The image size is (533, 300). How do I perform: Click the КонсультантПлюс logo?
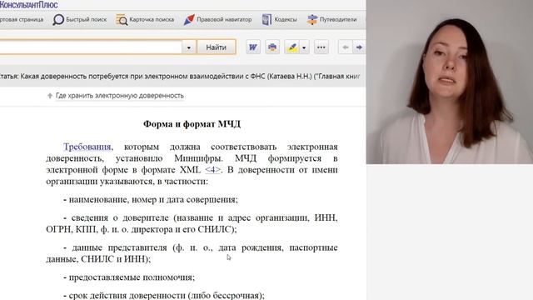[x=29, y=5]
